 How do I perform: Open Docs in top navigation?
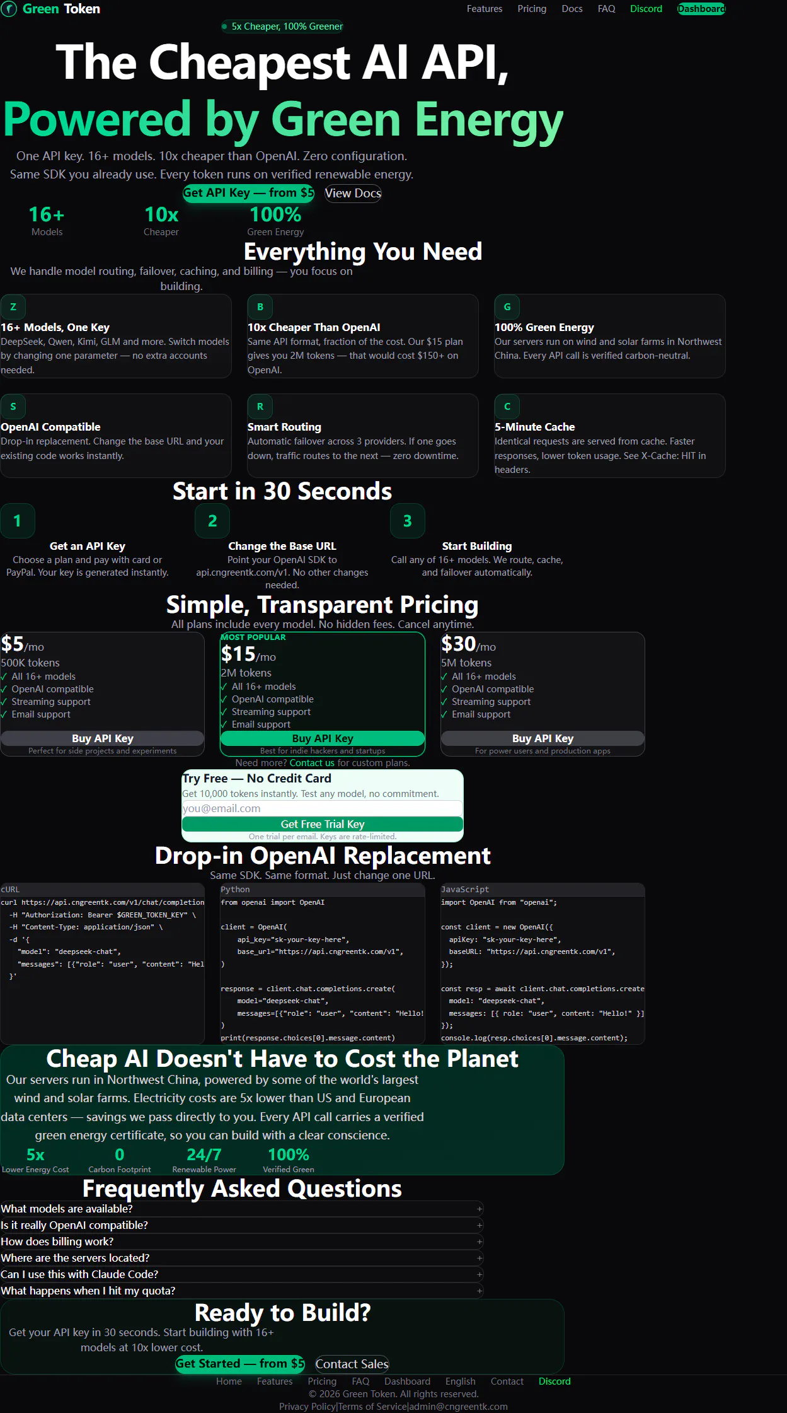572,9
